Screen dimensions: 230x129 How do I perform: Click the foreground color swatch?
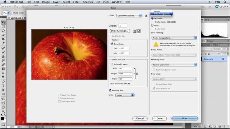2,119
